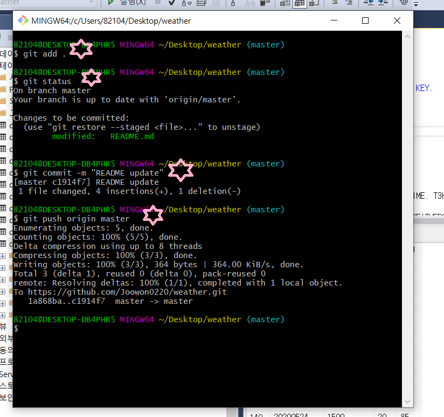Click the 'git status' command line
The width and height of the screenshot is (444, 417).
pyautogui.click(x=42, y=81)
